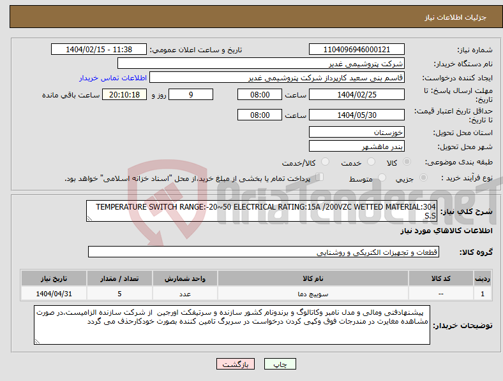Click the توضیحات خریدار label
503x381 pixels.
(463, 326)
